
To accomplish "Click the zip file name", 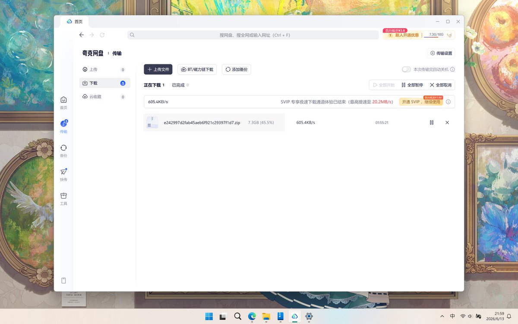I will pyautogui.click(x=202, y=123).
